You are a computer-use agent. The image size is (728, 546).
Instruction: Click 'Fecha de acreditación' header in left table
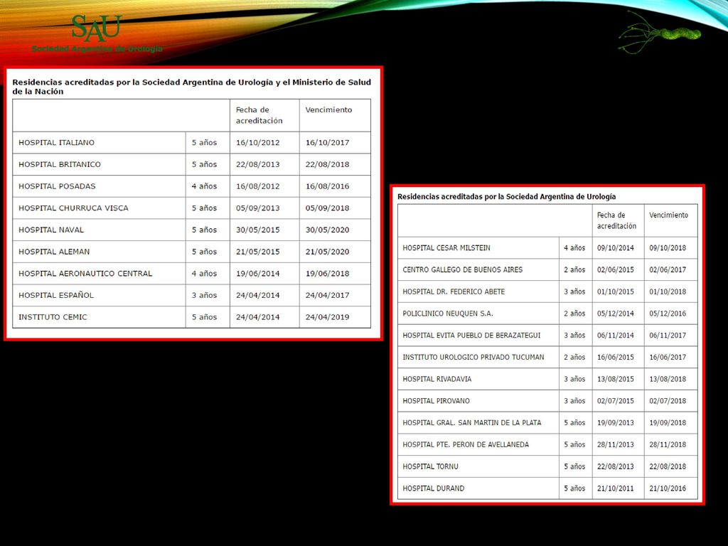pos(259,115)
